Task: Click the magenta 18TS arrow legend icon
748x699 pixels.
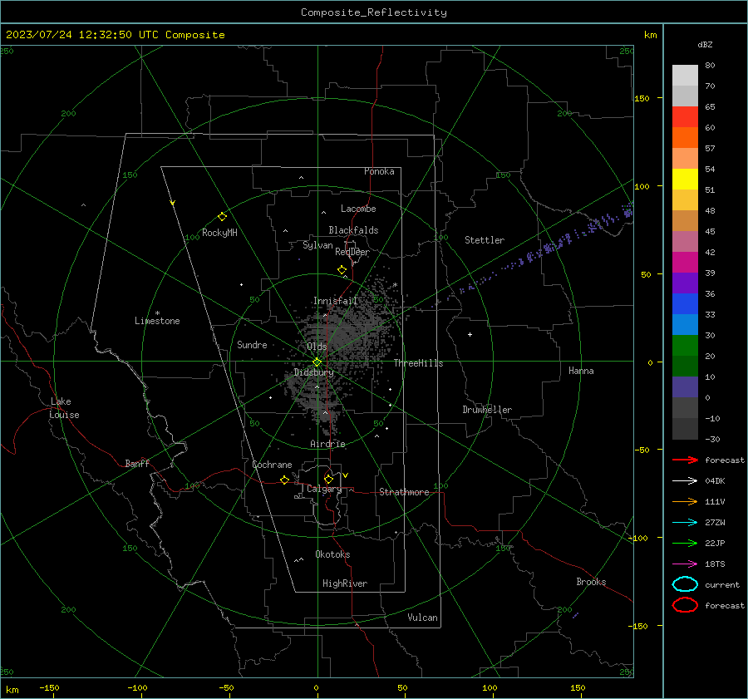Action: (x=685, y=564)
